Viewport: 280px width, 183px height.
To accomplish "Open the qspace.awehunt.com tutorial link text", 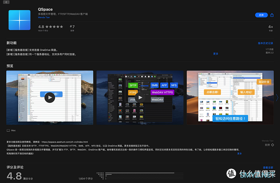I will coord(65,142).
